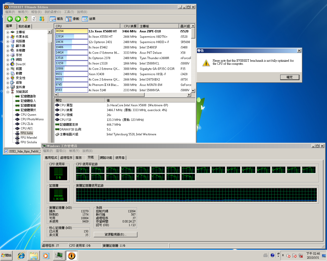Viewport: 327px width, 261px height.
Task: Click the green Forward arrow in EVEREST toolbar
Action: coord(18,19)
